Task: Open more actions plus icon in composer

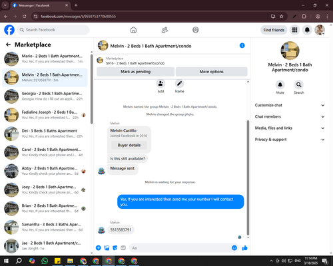Action: [99, 248]
